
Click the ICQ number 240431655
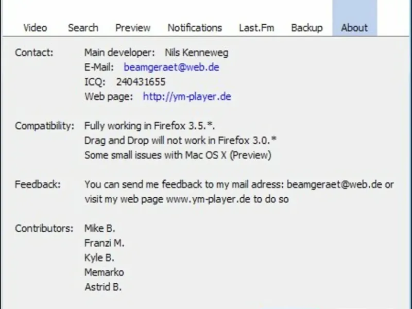click(x=141, y=82)
